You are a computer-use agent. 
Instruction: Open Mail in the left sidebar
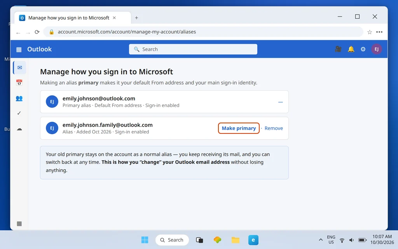[x=19, y=68]
